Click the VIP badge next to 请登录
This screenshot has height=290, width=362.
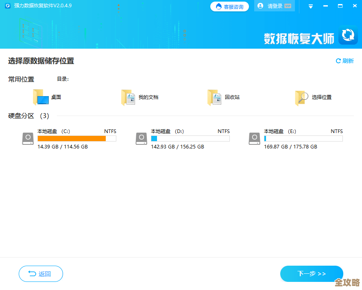288,6
